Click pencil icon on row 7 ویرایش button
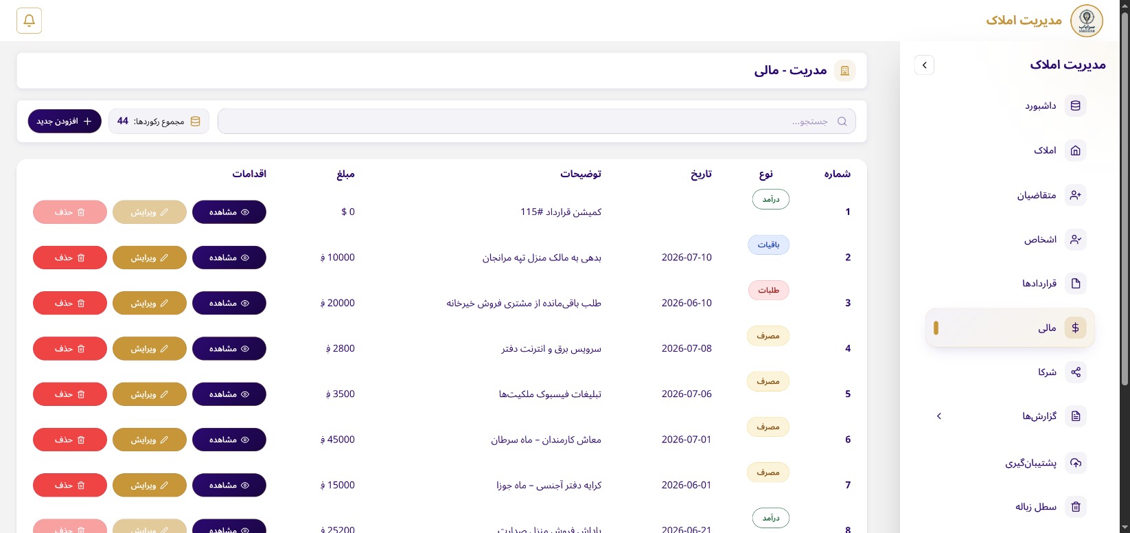Viewport: 1130px width, 533px height. (164, 485)
